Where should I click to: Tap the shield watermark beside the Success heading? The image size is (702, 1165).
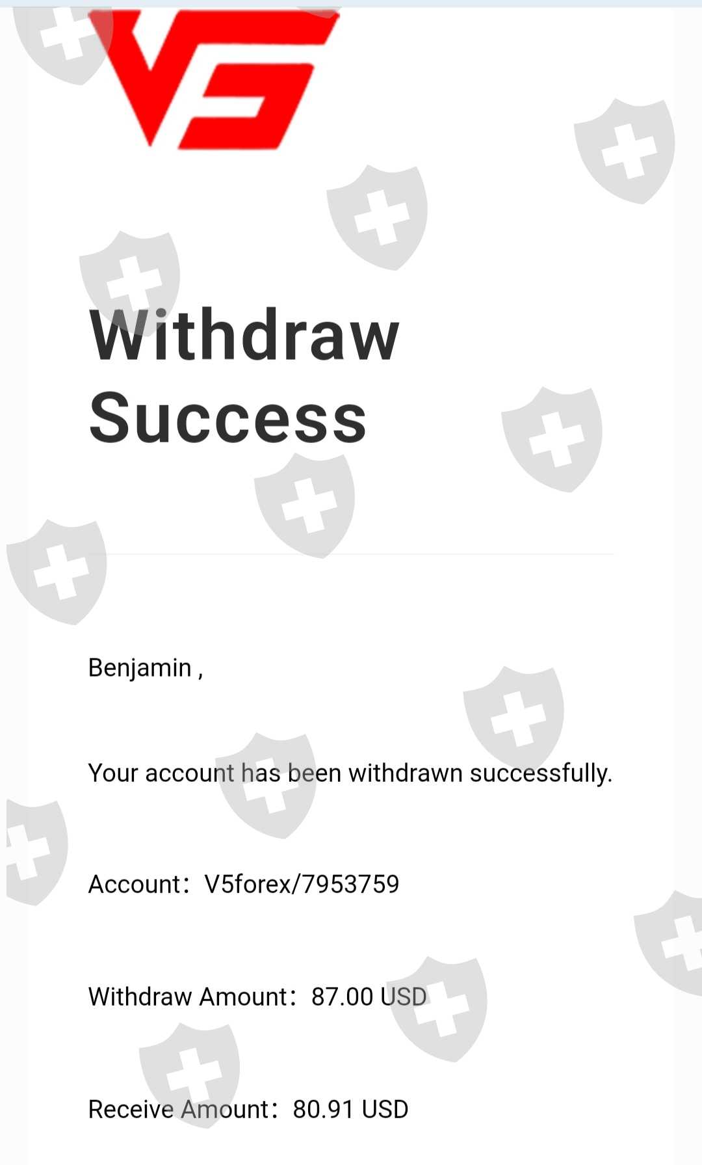pos(552,440)
